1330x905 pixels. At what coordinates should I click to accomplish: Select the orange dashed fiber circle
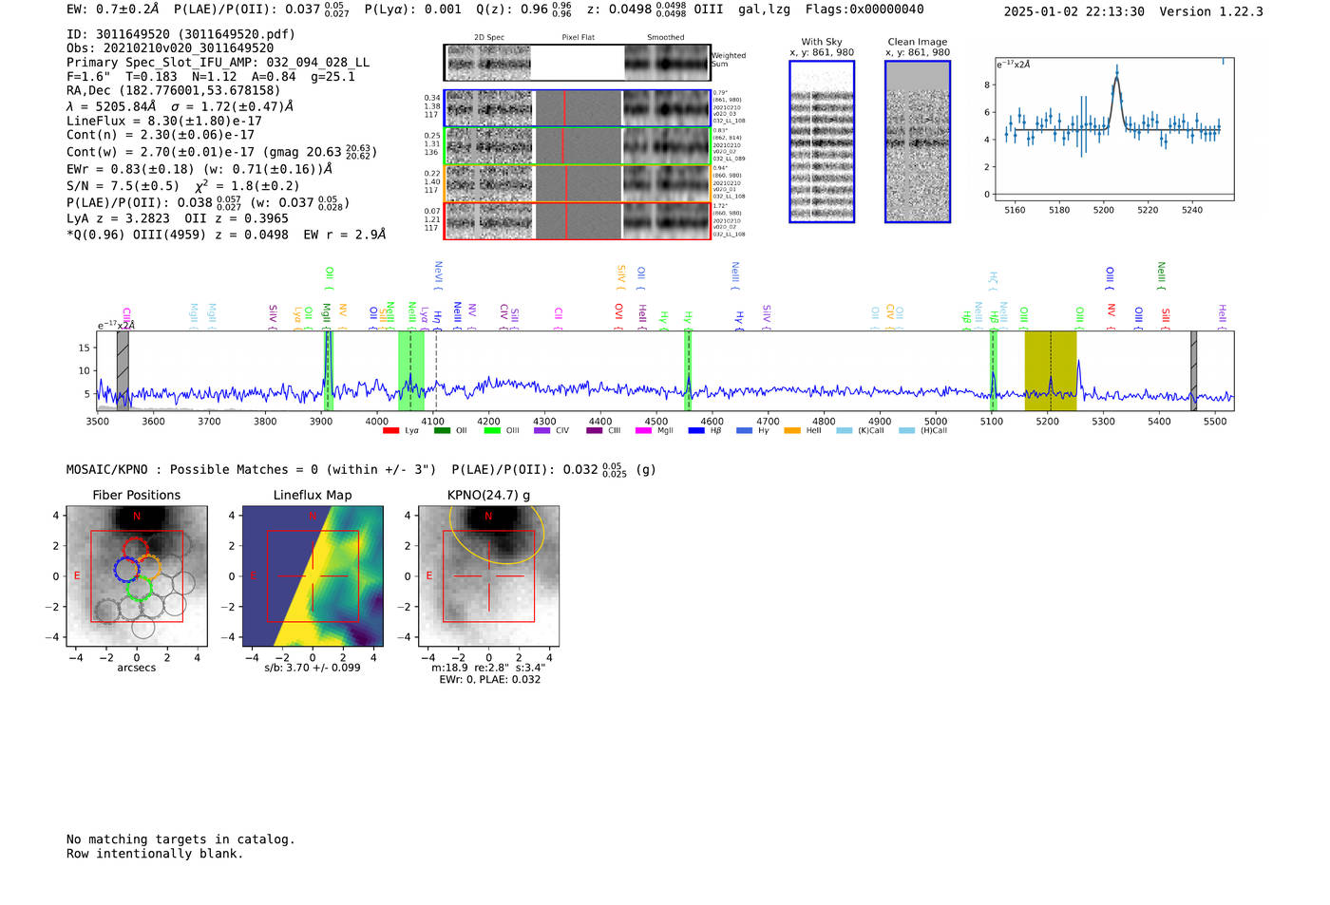(148, 567)
